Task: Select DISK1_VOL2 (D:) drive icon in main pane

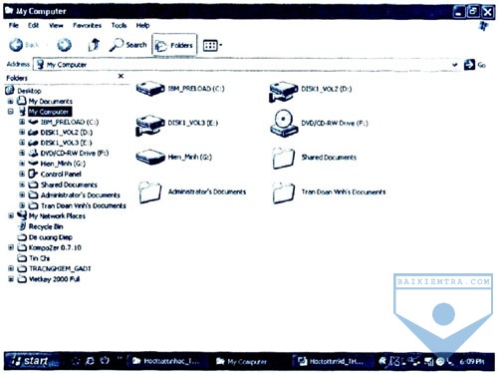Action: coord(283,91)
